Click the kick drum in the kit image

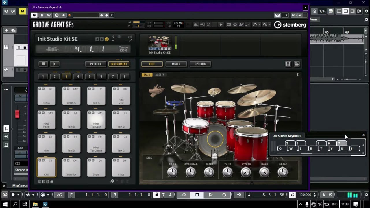coord(214,139)
